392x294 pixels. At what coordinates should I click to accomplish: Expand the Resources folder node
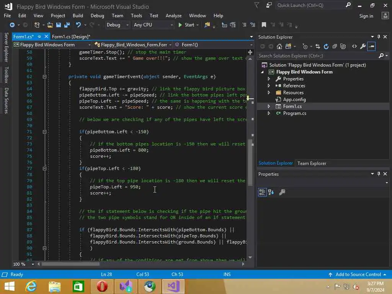coord(269,93)
